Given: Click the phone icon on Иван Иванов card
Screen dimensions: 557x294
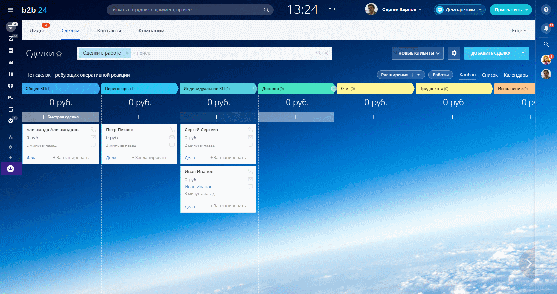Looking at the screenshot, I should [251, 171].
